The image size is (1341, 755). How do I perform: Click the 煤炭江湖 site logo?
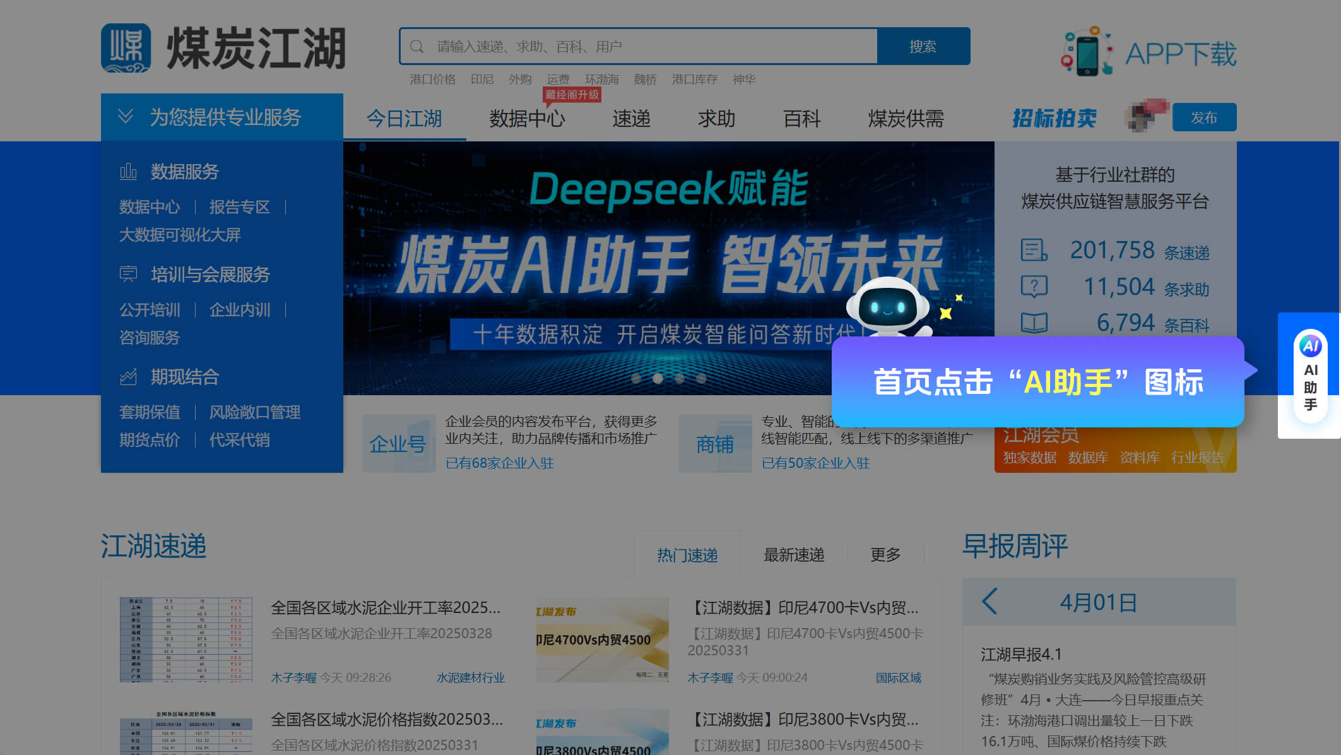223,48
